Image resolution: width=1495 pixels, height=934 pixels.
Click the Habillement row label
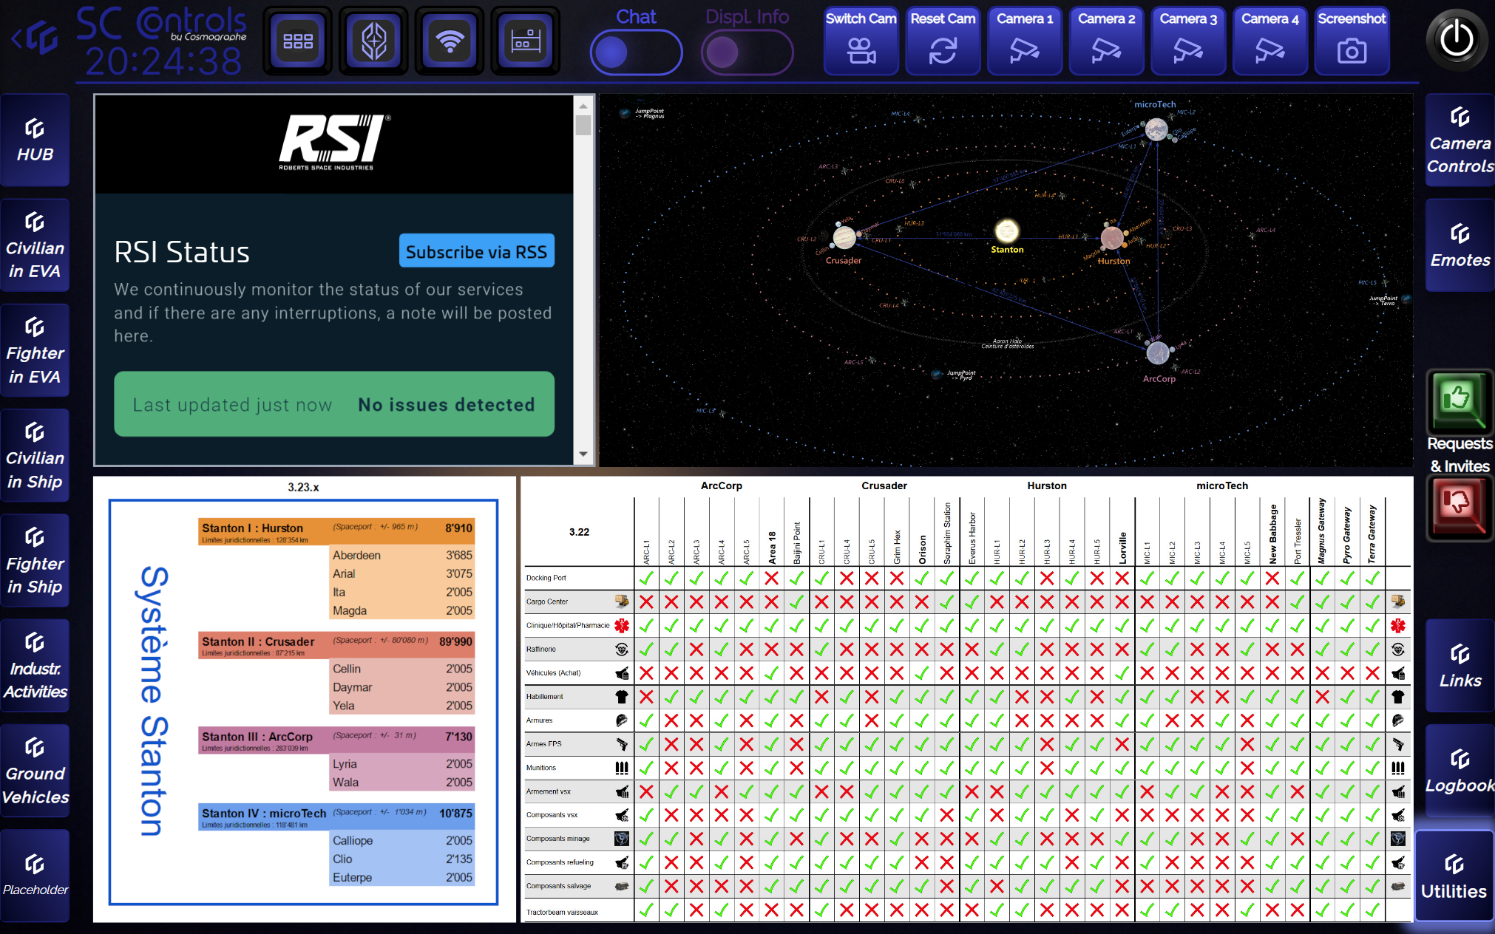pos(545,696)
